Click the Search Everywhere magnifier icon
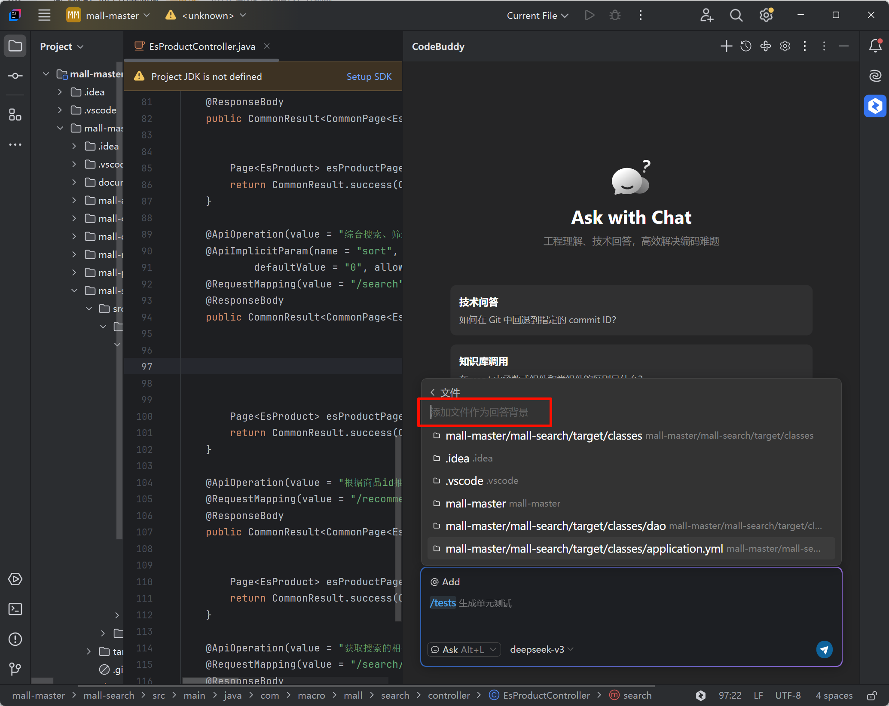The height and width of the screenshot is (706, 889). 736,15
